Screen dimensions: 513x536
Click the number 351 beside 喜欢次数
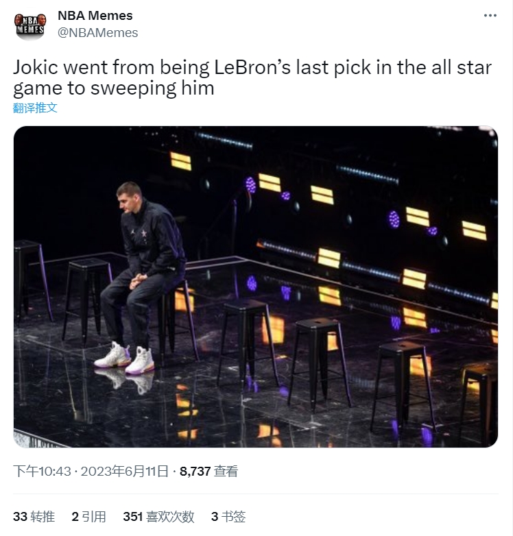pyautogui.click(x=132, y=516)
